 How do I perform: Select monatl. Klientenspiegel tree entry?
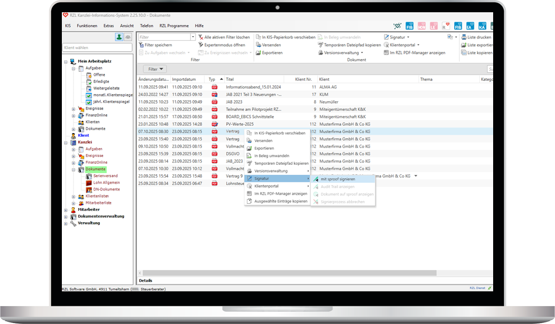(x=113, y=95)
